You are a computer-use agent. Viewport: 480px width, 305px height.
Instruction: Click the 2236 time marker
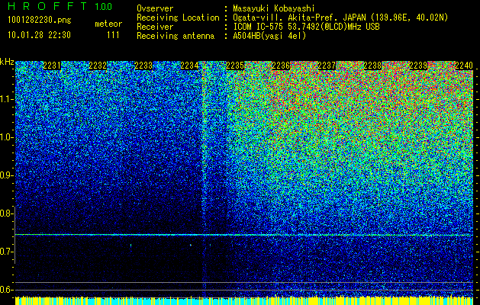281,66
